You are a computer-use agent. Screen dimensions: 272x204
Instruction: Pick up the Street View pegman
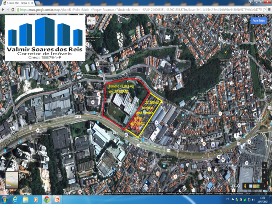click(245, 186)
